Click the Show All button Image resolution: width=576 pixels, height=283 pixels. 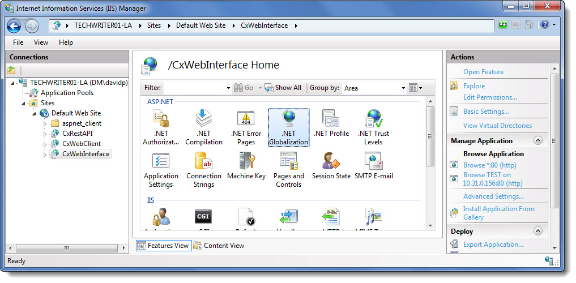283,88
